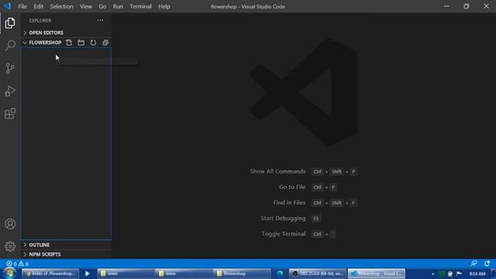Expand the NPM SCRIPTS section
This screenshot has height=279, width=496.
coord(66,254)
